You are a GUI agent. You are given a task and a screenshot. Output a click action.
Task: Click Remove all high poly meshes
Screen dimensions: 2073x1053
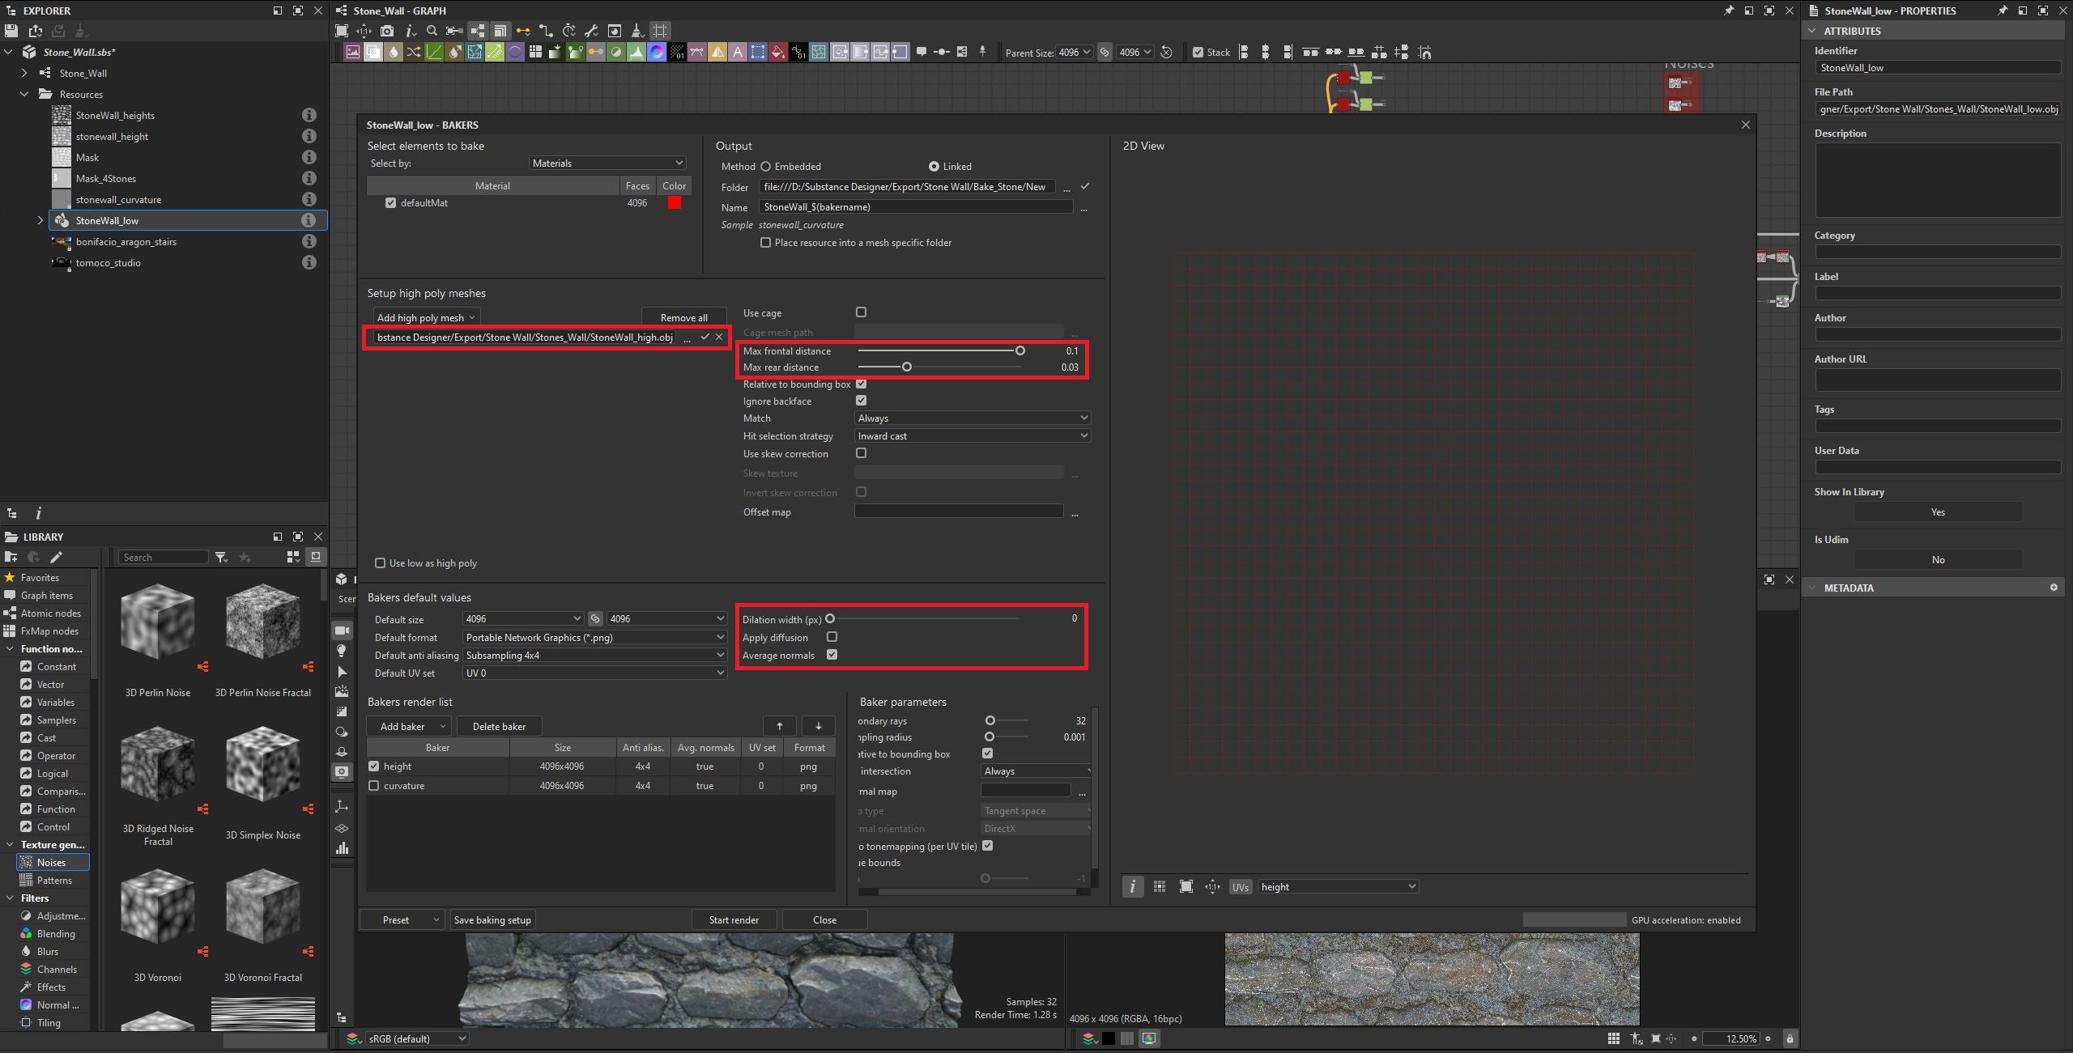683,317
